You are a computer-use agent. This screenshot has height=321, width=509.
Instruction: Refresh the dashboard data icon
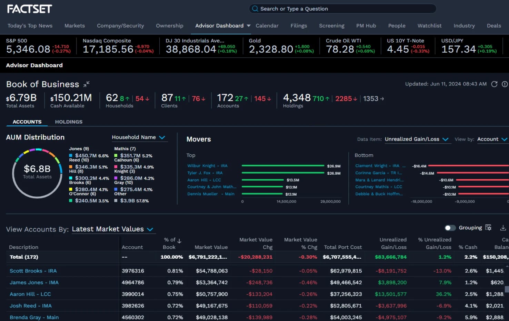click(494, 84)
